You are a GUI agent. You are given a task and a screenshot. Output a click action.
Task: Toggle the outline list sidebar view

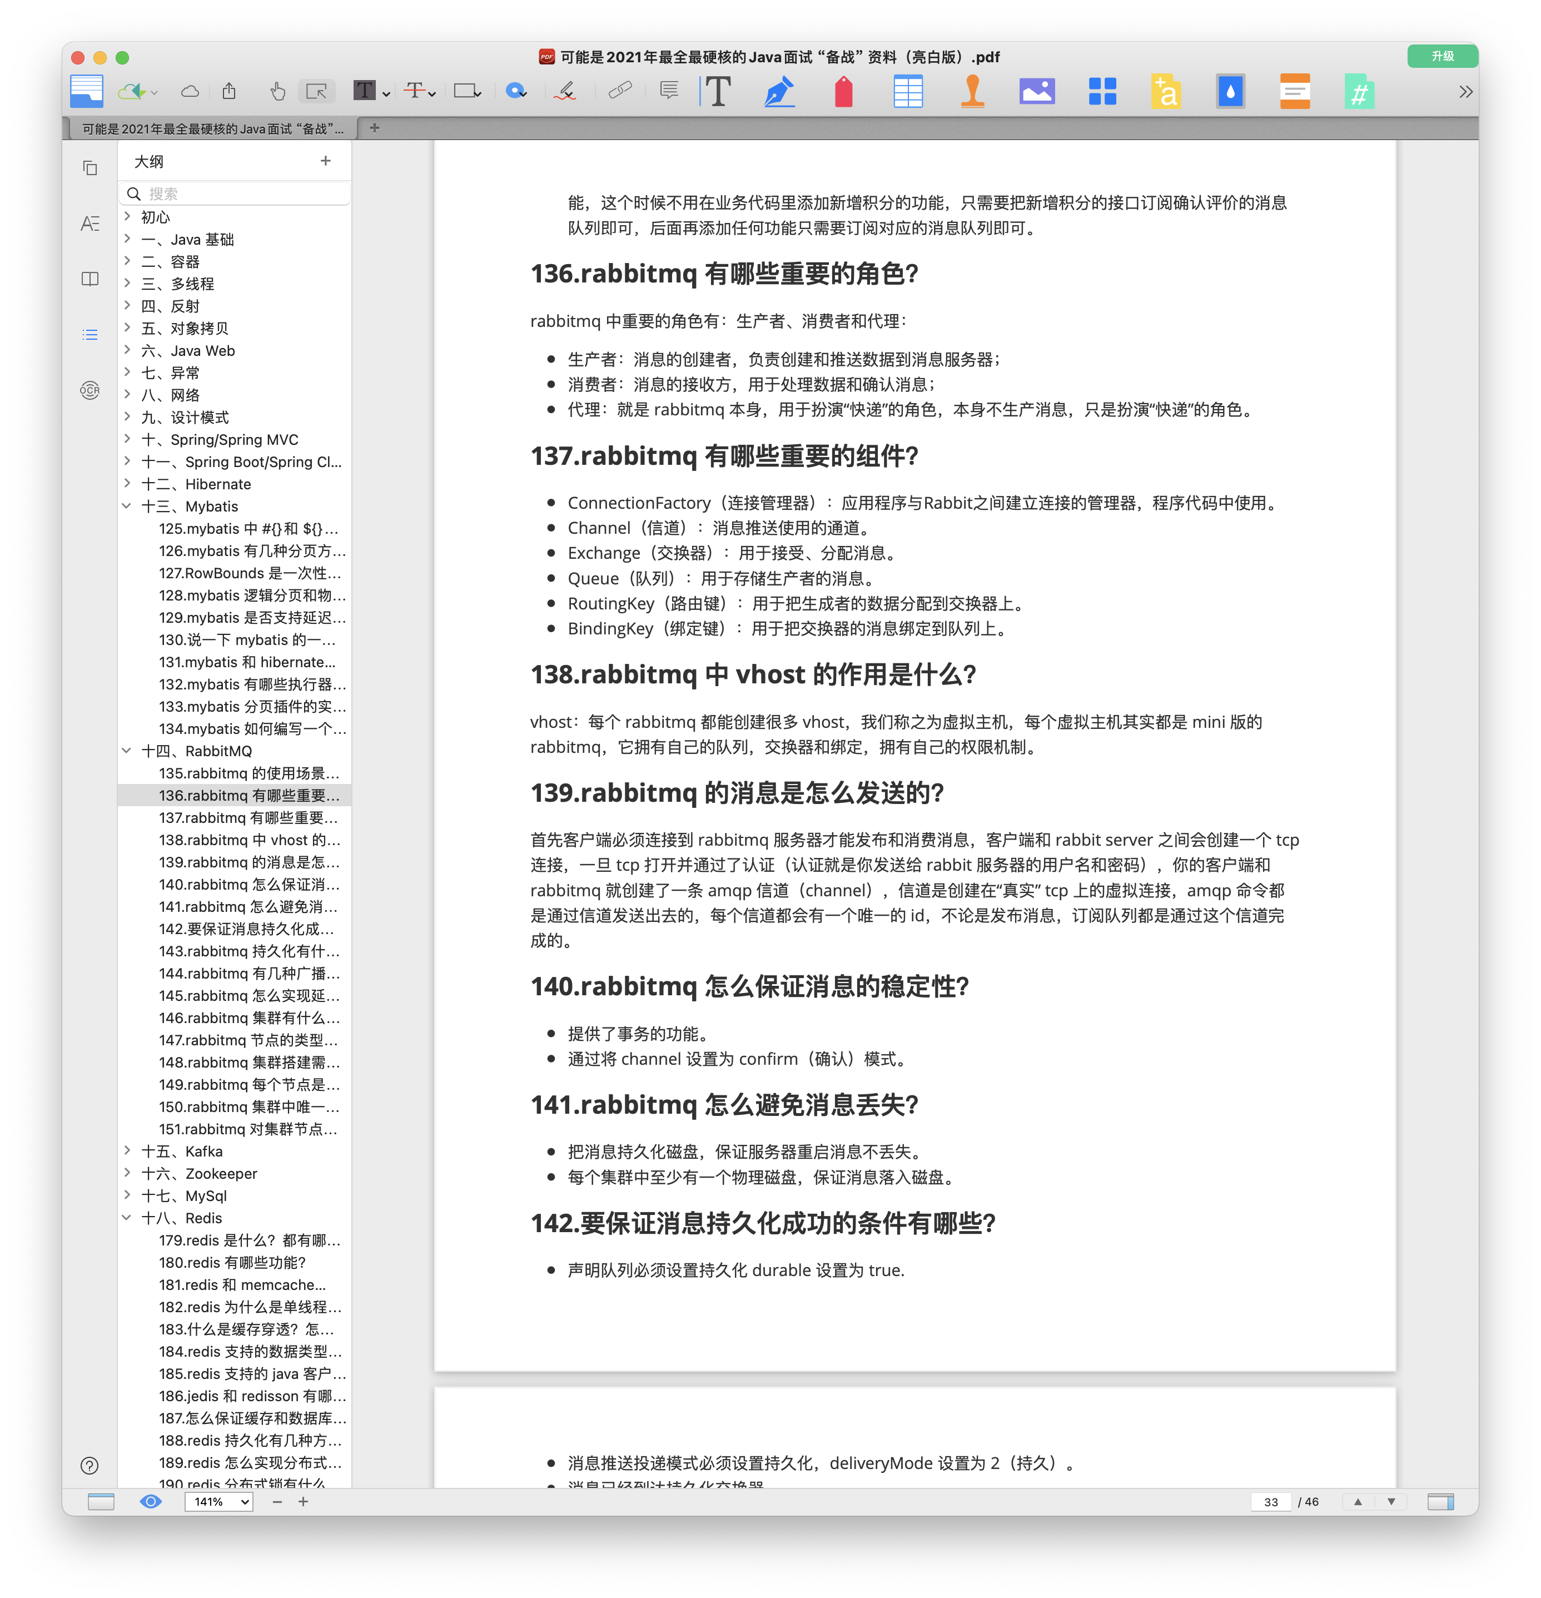tap(90, 335)
